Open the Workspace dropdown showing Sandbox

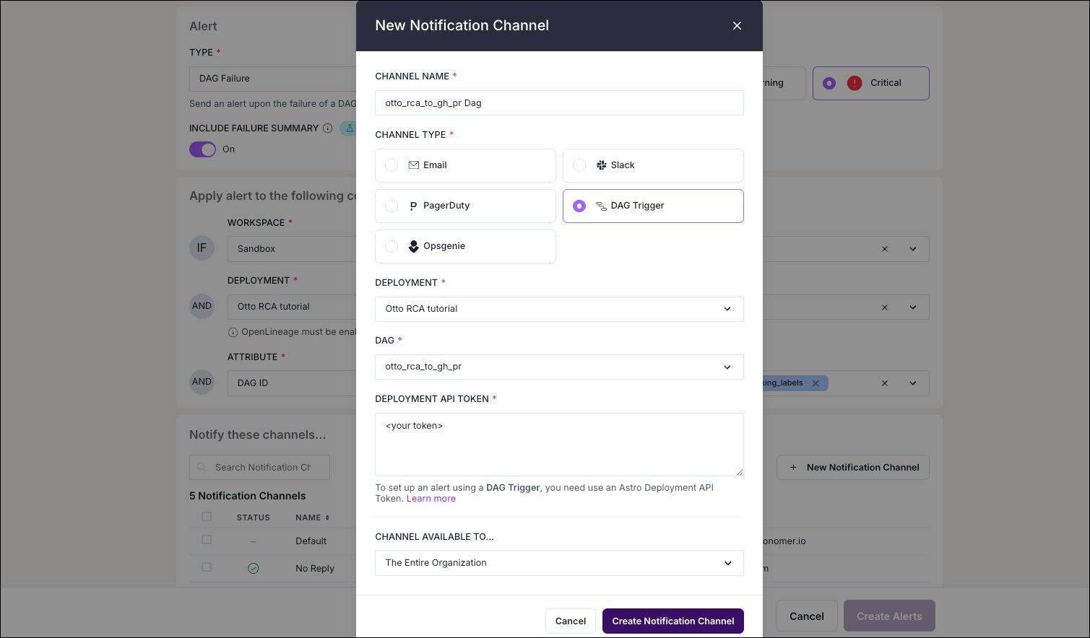(292, 249)
